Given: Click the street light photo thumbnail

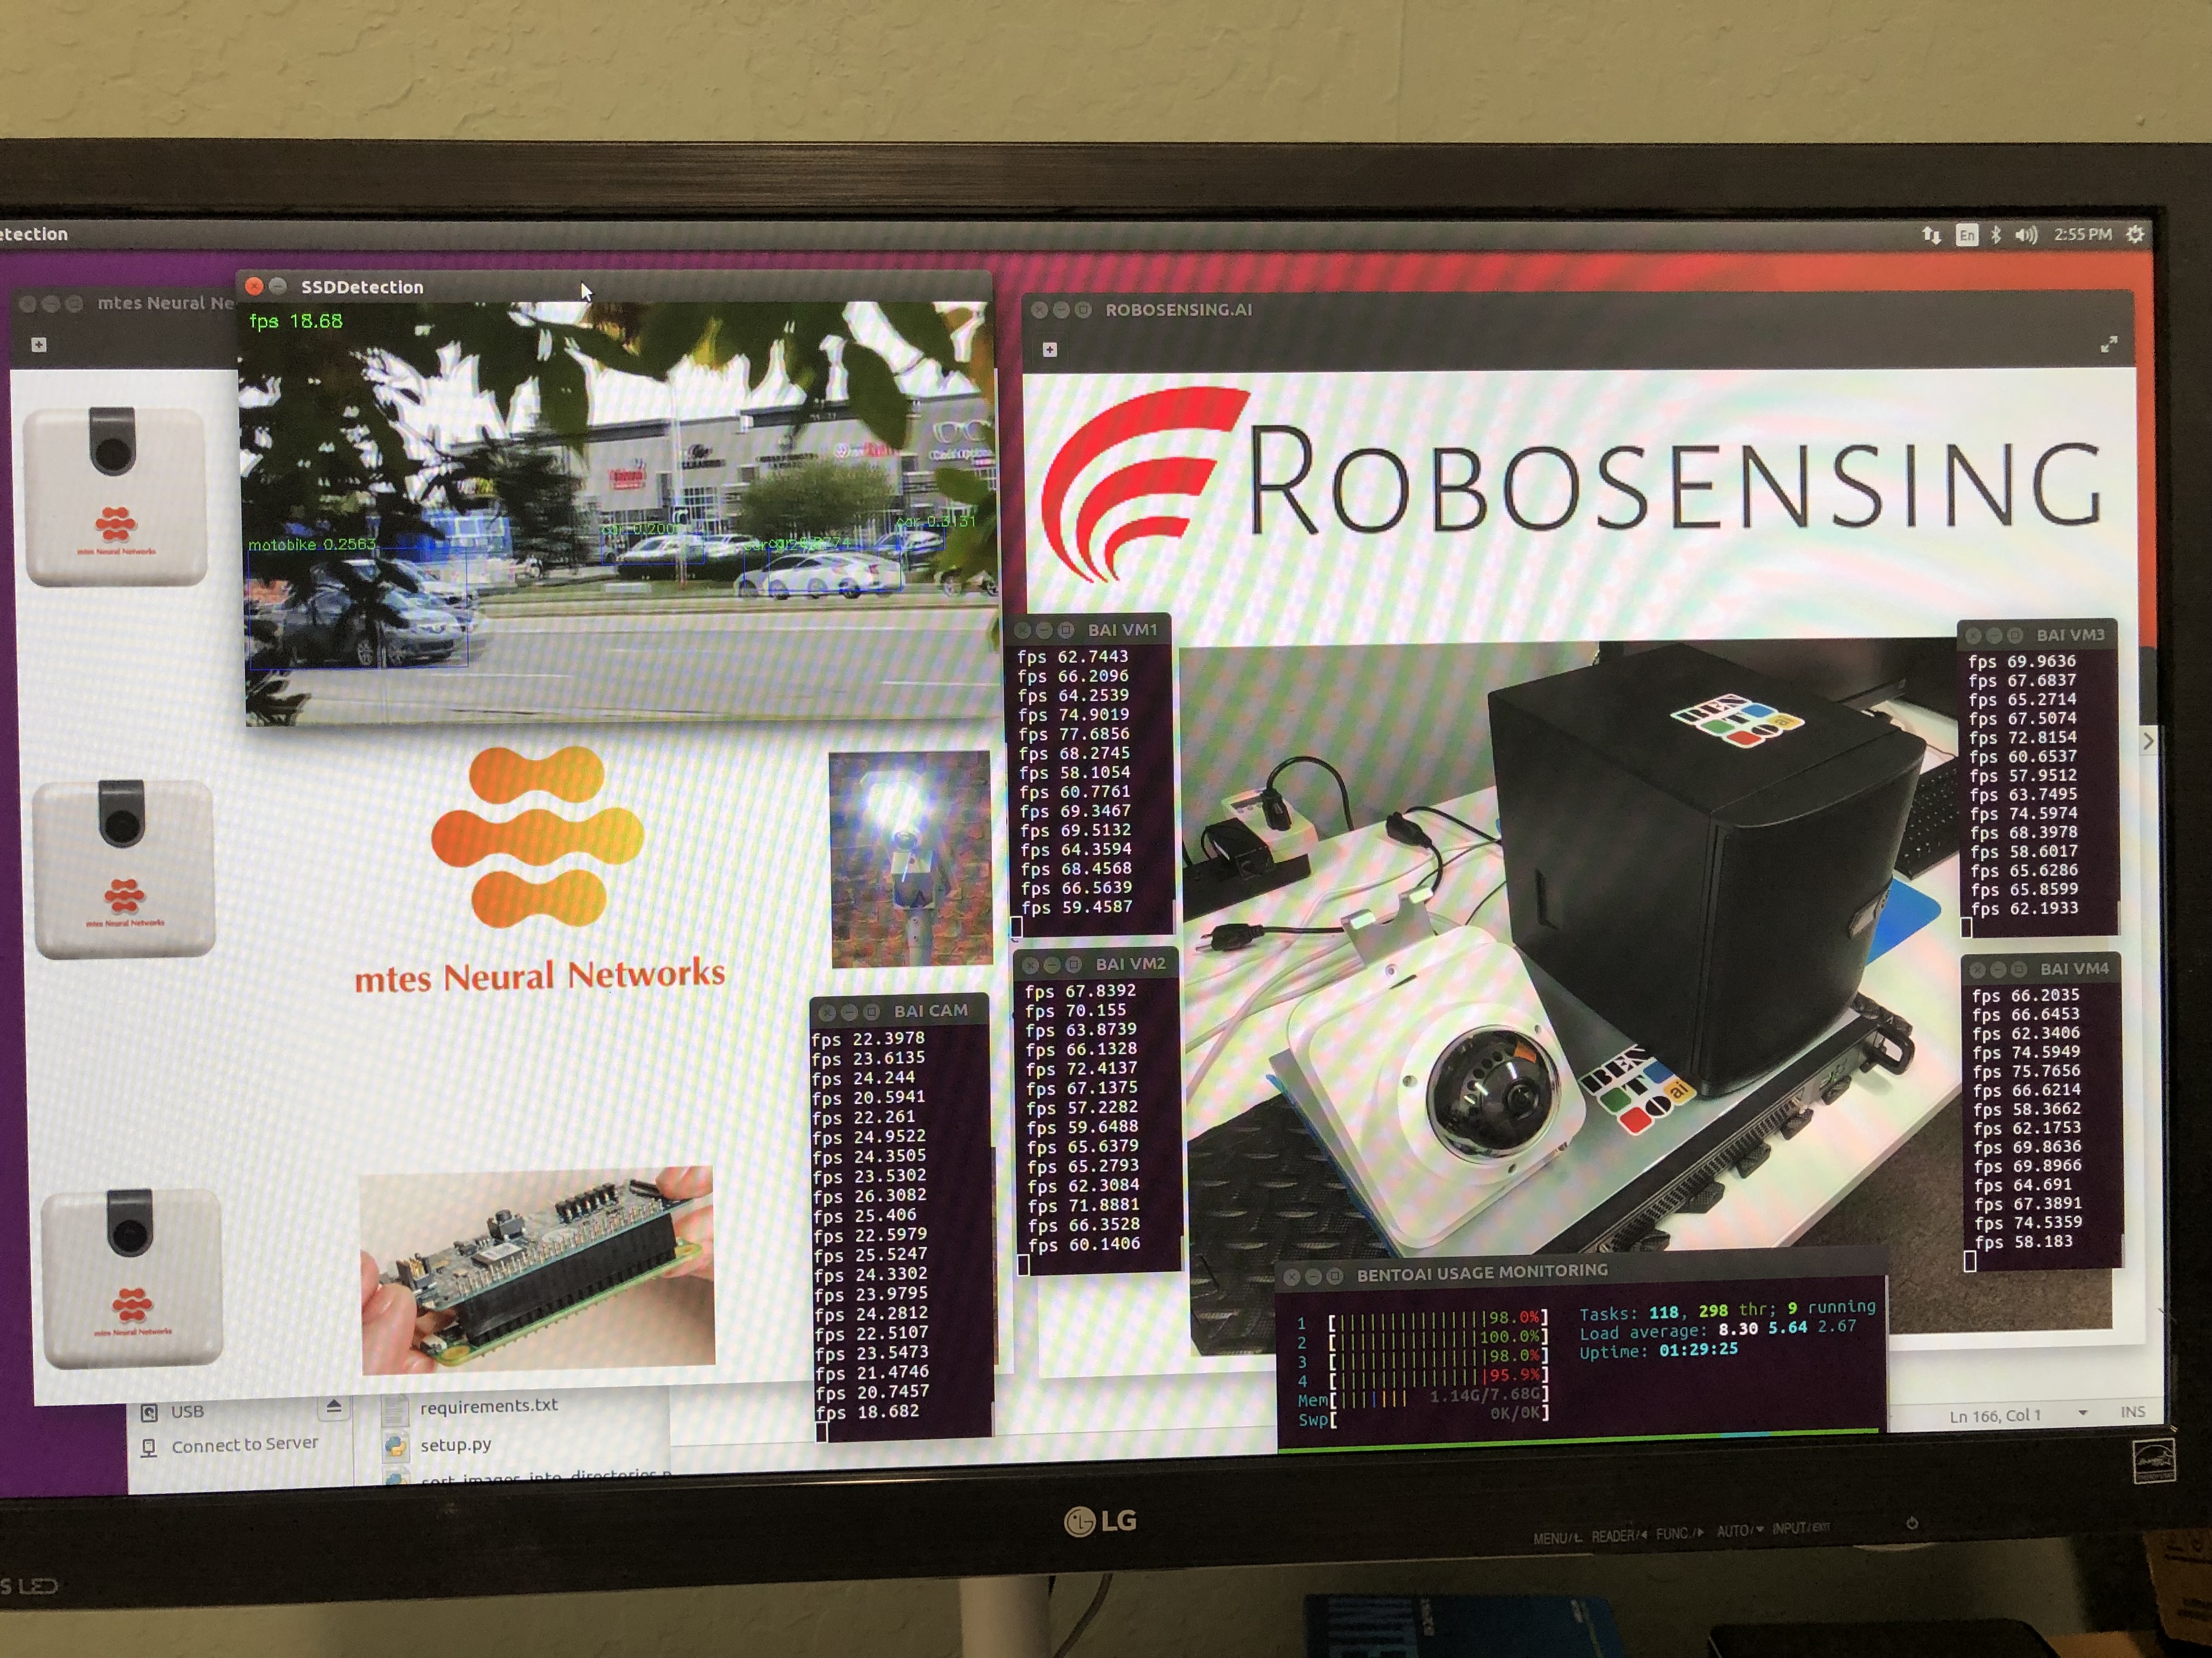Looking at the screenshot, I should click(x=910, y=860).
